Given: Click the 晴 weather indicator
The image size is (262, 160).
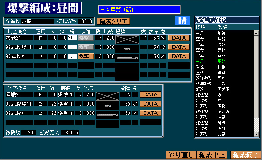Looking at the screenshot, I should point(182,21).
